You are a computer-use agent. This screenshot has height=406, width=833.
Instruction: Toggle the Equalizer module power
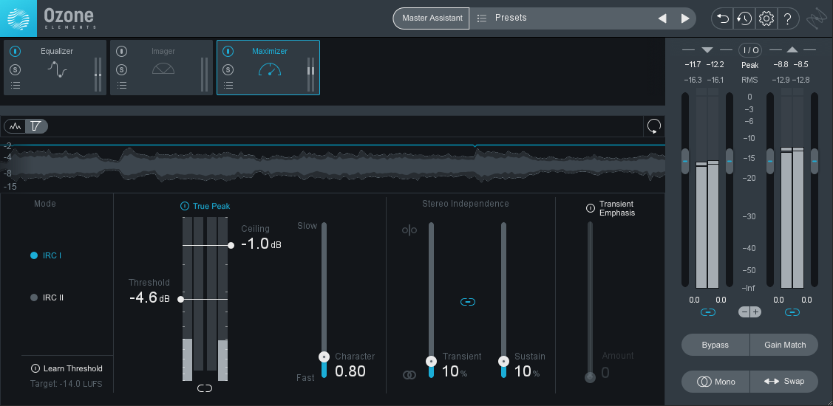pos(16,52)
